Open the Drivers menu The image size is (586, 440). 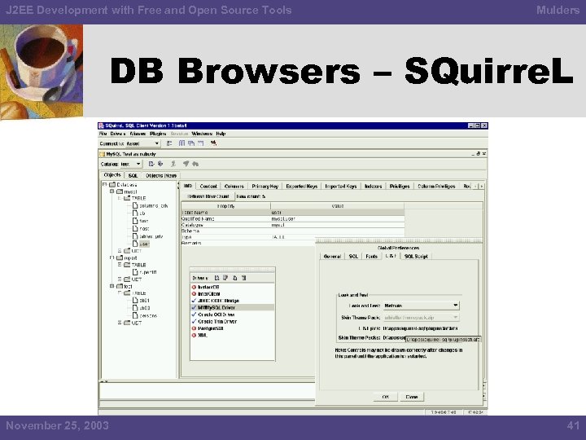point(118,134)
